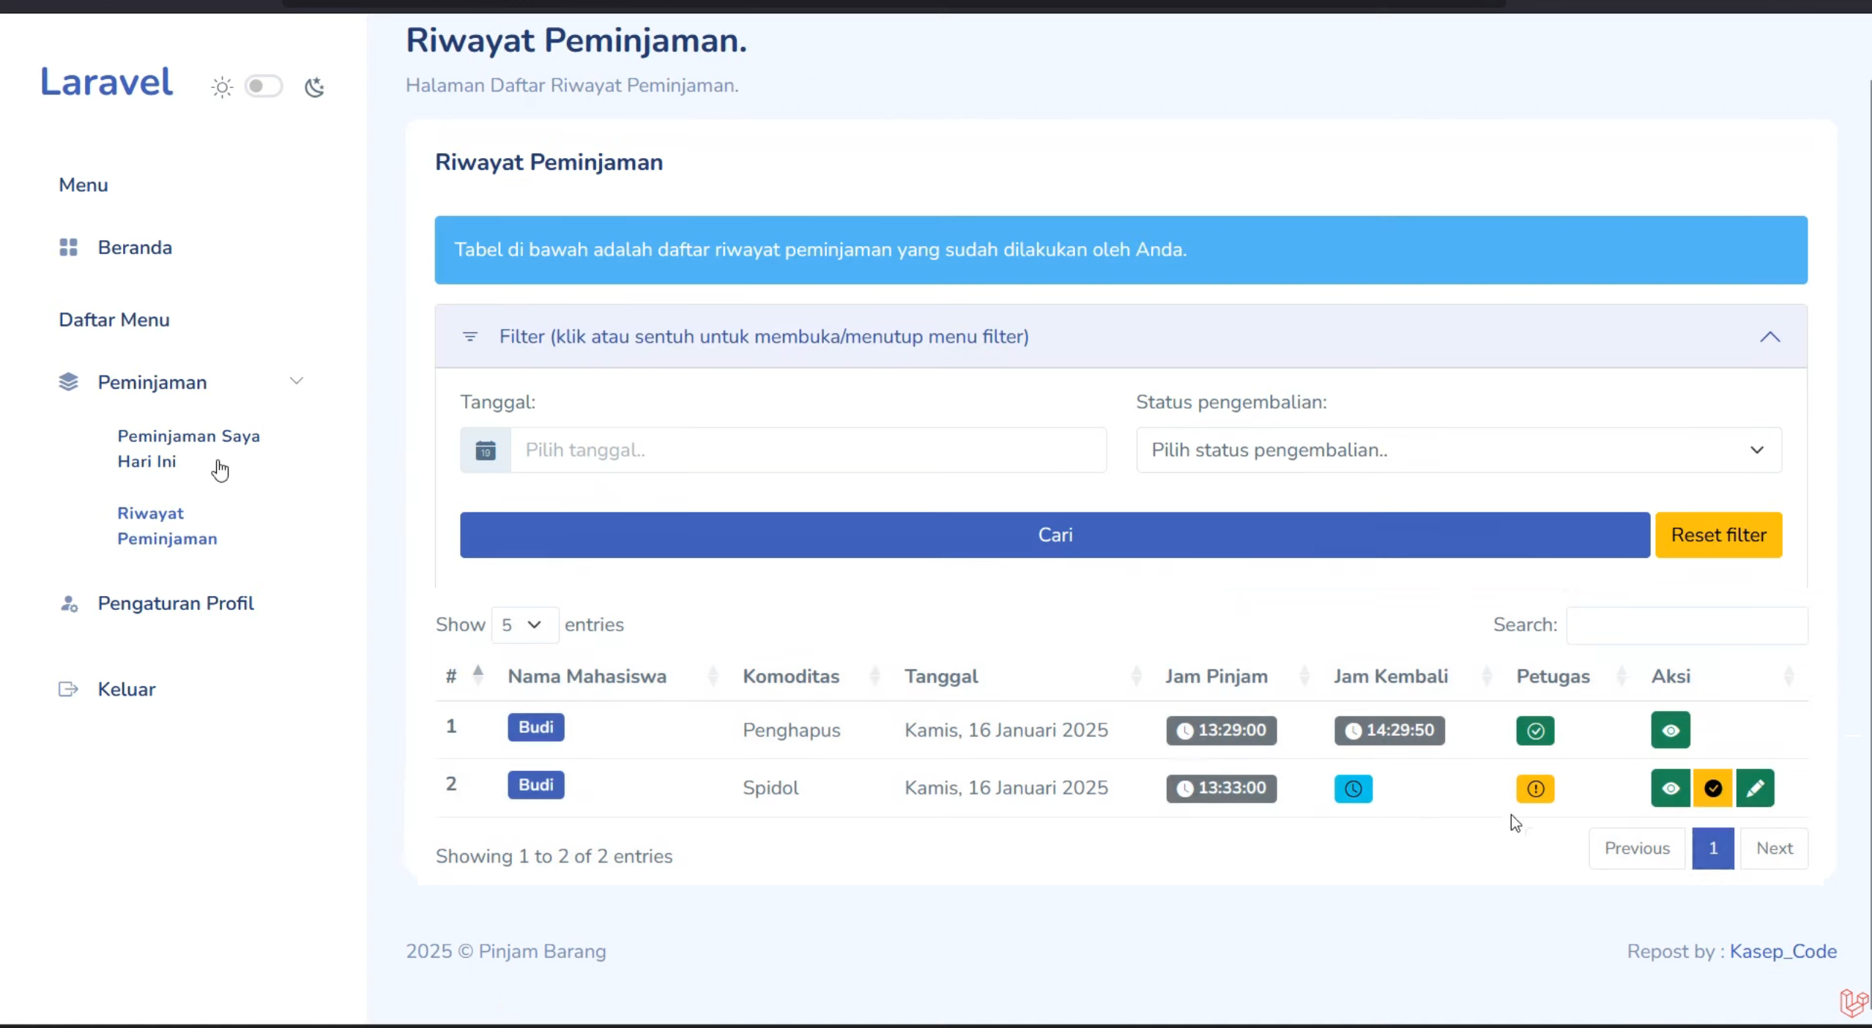Click the 13:29:00 time badge

[1222, 731]
